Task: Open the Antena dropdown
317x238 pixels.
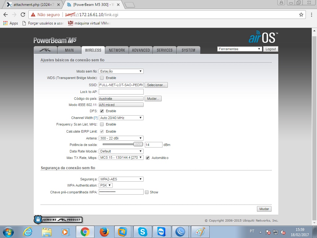Action: 121,138
